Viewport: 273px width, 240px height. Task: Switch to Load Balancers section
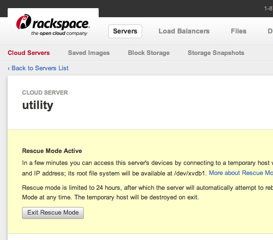184,31
